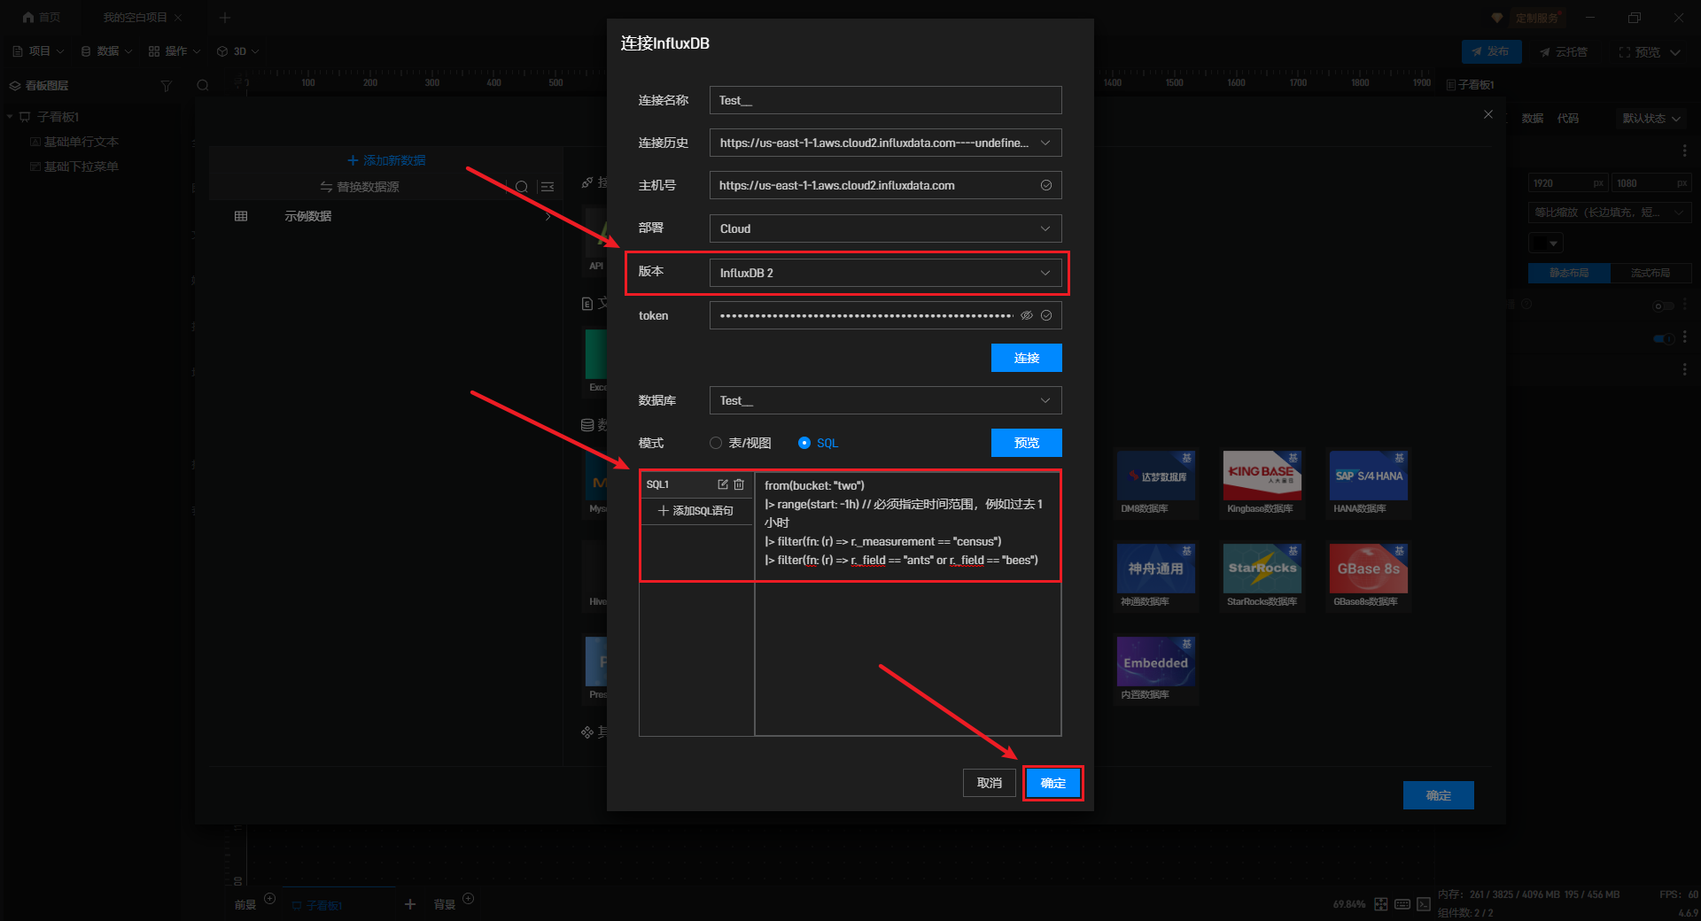The image size is (1701, 921).
Task: Delete SQL1 using the trash icon
Action: [739, 484]
